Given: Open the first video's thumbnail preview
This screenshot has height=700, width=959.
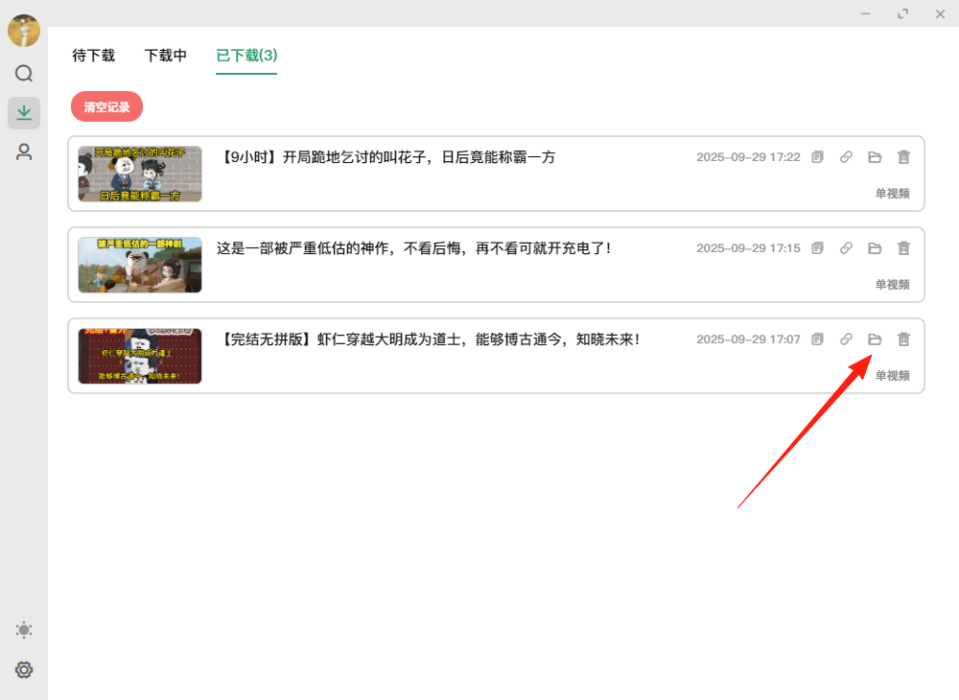Looking at the screenshot, I should [139, 174].
